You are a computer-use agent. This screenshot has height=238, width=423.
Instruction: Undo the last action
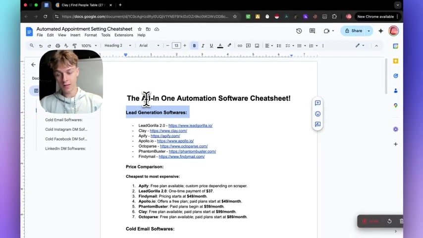tap(41, 46)
